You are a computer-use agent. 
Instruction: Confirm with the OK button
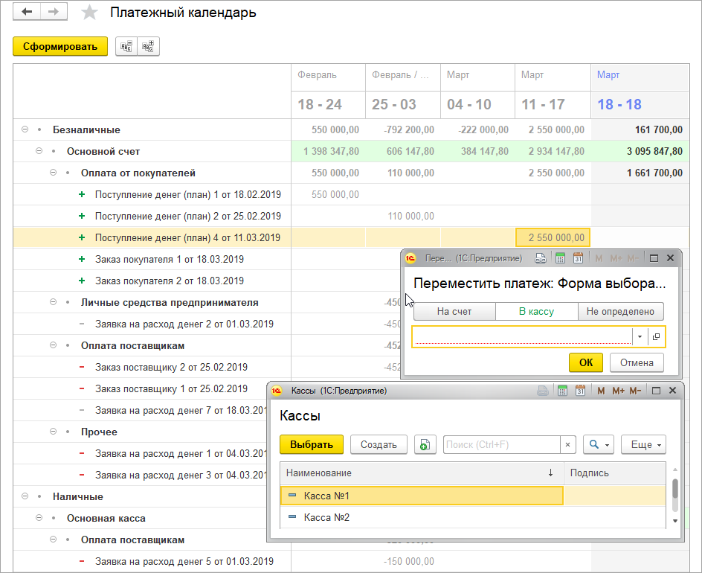coord(586,362)
